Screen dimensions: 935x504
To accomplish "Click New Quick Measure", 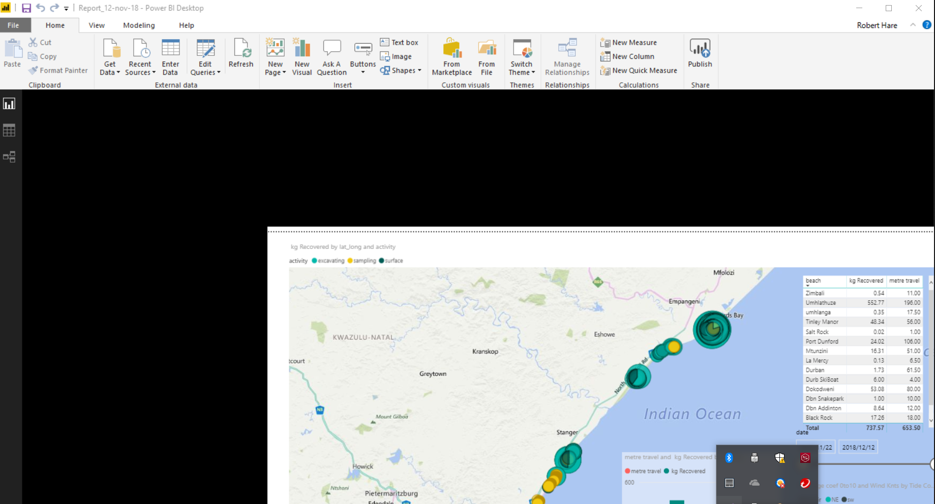I will [x=639, y=71].
